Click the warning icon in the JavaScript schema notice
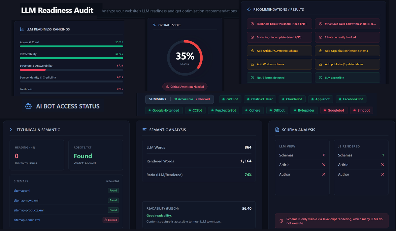This screenshot has width=396, height=231. 281,221
